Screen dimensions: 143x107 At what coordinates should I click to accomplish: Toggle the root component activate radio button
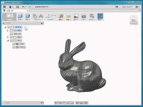12,27
